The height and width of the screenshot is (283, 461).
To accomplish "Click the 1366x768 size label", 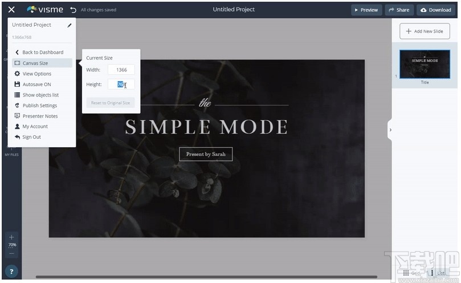I will 22,37.
